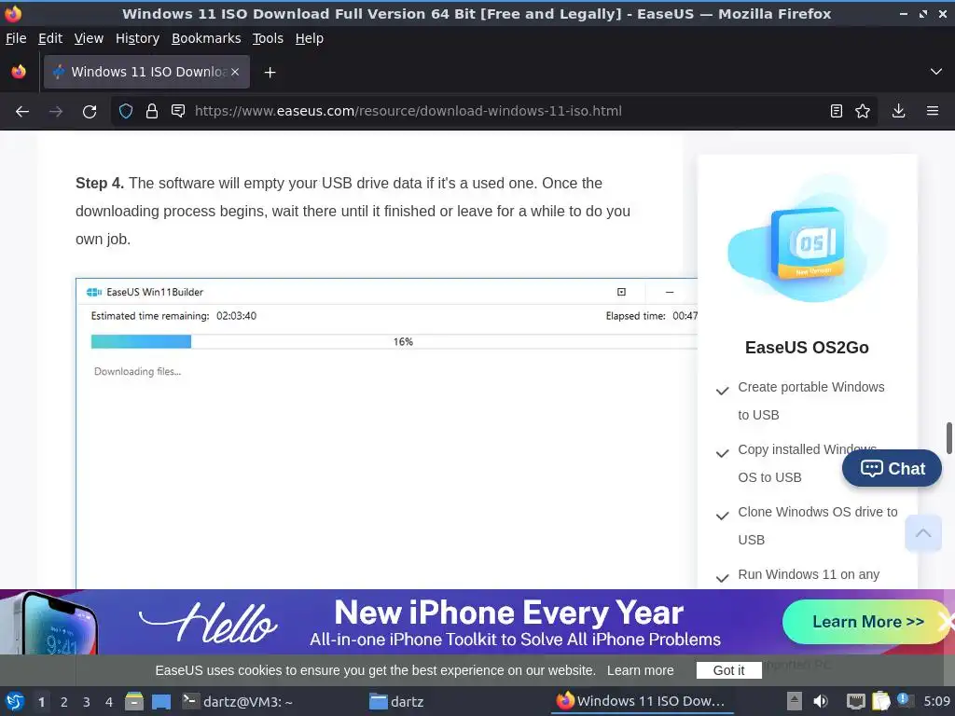Select the Windows 11 ISO Download tab
Screen dimensions: 955x716
[146, 72]
